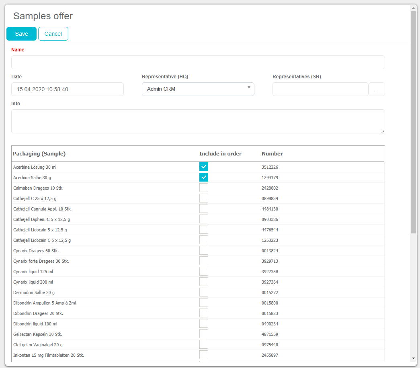Click the Cancel button

pyautogui.click(x=53, y=34)
